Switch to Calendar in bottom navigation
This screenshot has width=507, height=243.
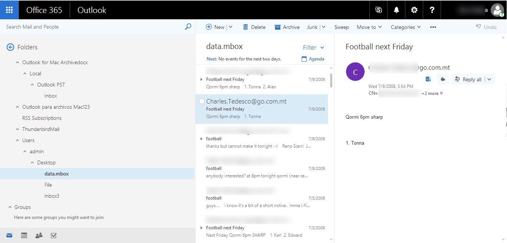[24, 235]
